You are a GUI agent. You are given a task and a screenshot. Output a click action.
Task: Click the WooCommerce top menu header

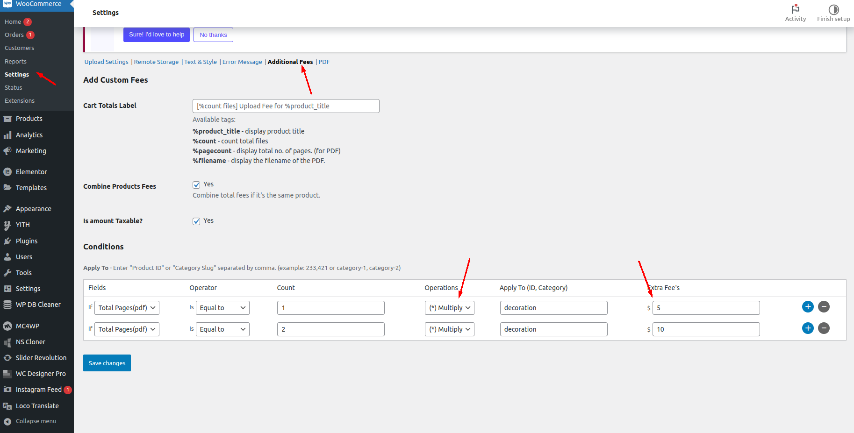coord(37,4)
